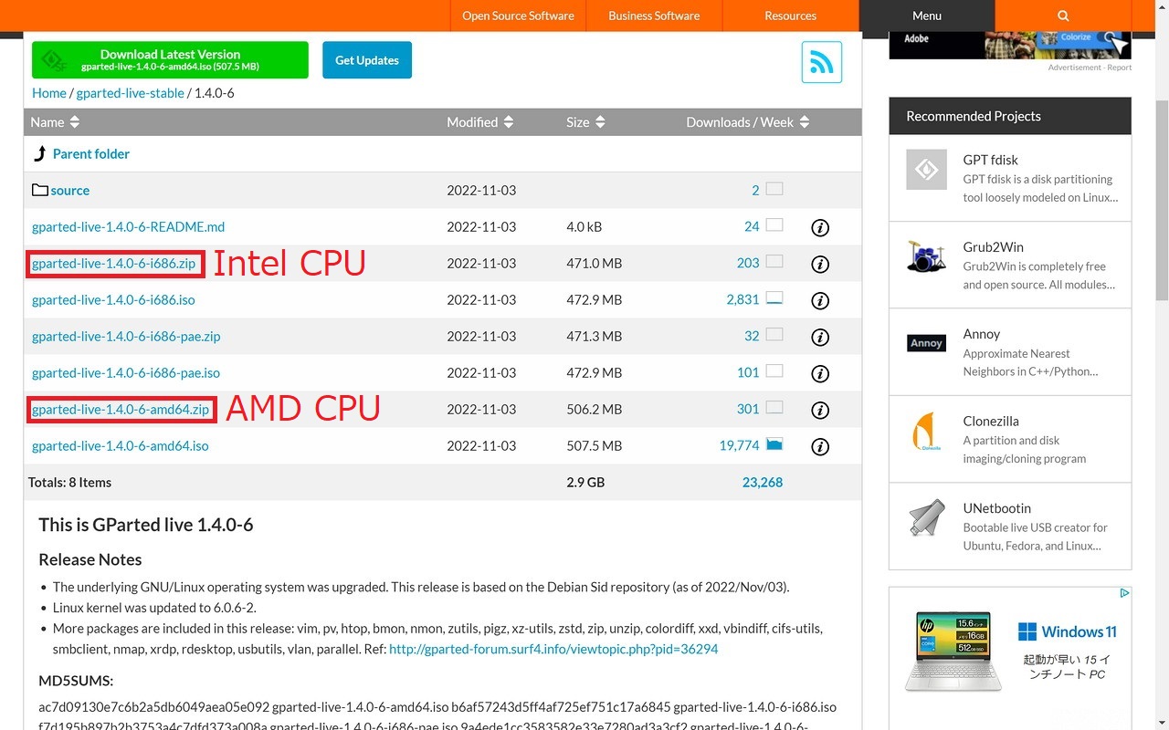Open the Grub2Win project title
Image resolution: width=1169 pixels, height=730 pixels.
click(993, 247)
